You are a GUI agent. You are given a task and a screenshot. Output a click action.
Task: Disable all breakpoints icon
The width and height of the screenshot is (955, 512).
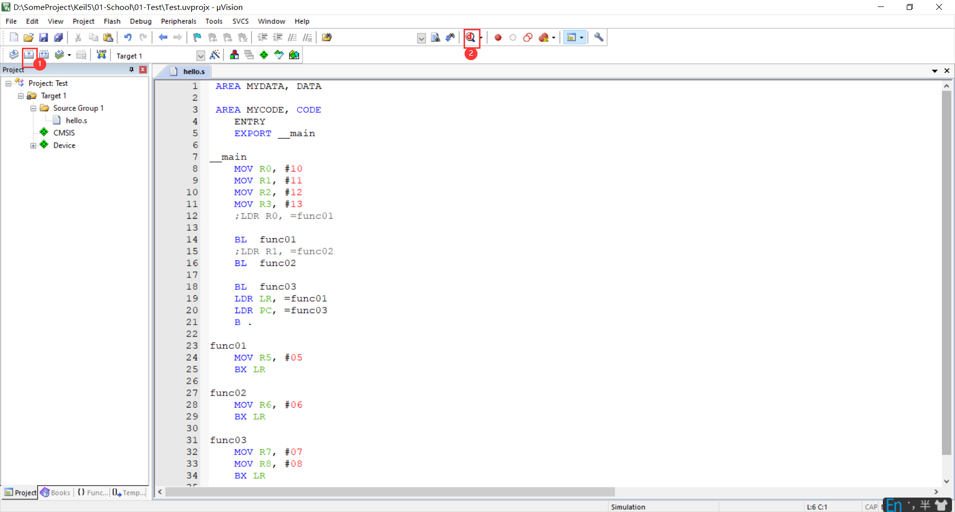pos(528,37)
